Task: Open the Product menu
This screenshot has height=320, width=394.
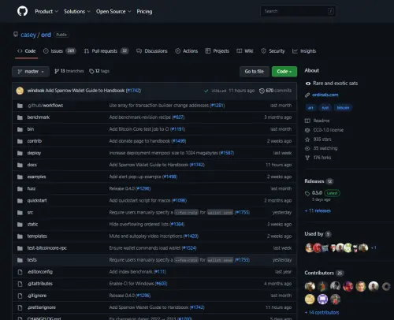Action: pos(46,12)
